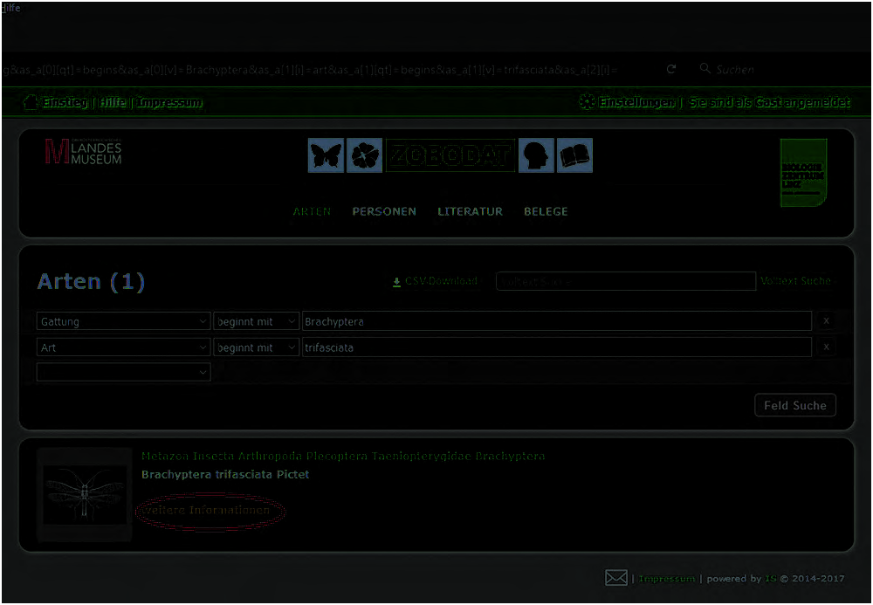Open the Belege tab
The height and width of the screenshot is (605, 873).
pos(546,211)
